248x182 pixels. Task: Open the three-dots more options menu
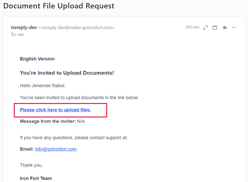pos(234,28)
